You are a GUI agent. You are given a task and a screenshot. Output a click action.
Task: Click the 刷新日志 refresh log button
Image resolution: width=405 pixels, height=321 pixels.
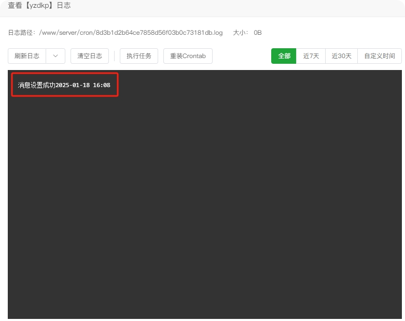(x=27, y=56)
